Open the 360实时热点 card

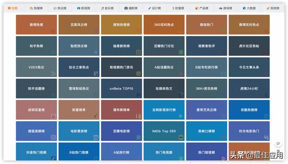point(164,25)
